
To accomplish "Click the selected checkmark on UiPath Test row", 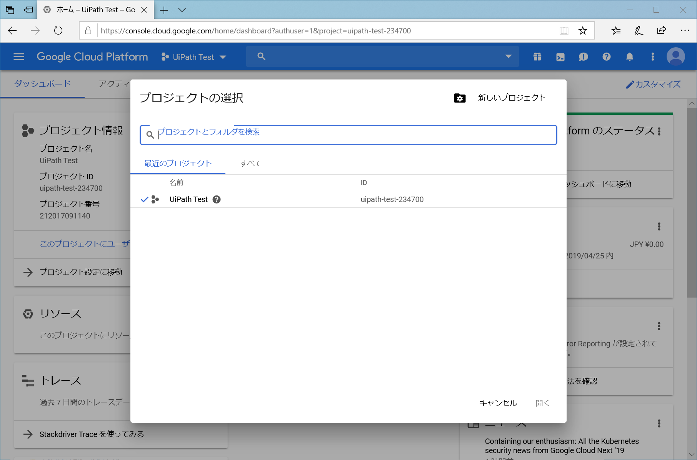I will pos(144,199).
